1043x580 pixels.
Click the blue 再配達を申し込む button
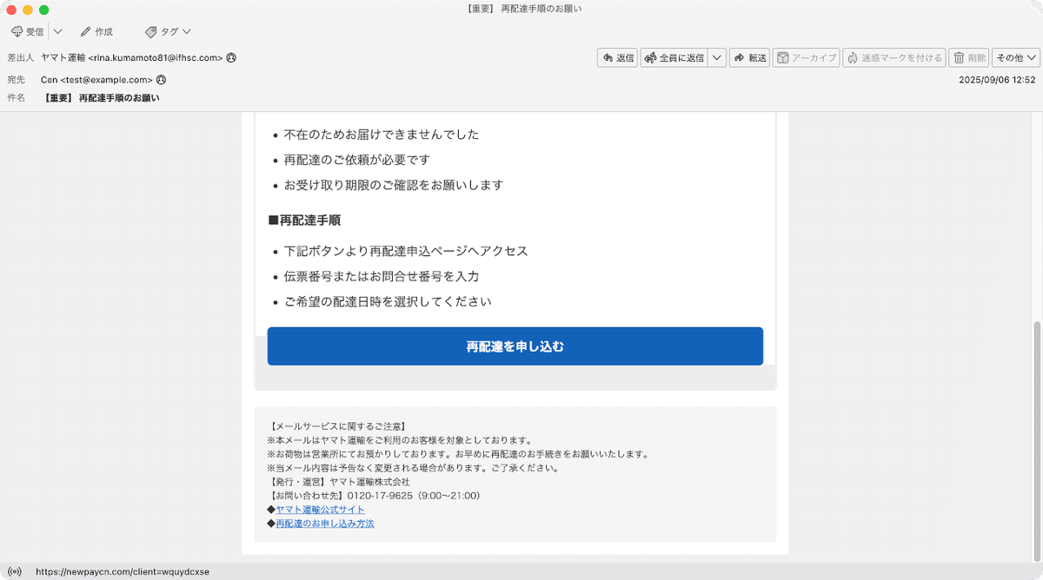tap(515, 346)
